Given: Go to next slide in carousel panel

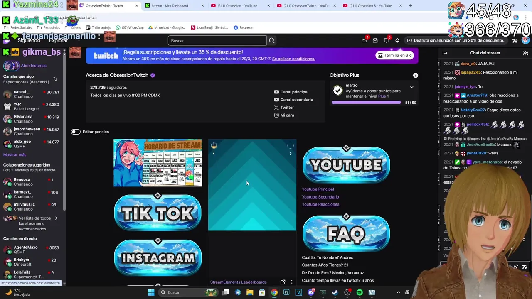Looking at the screenshot, I should 290,154.
